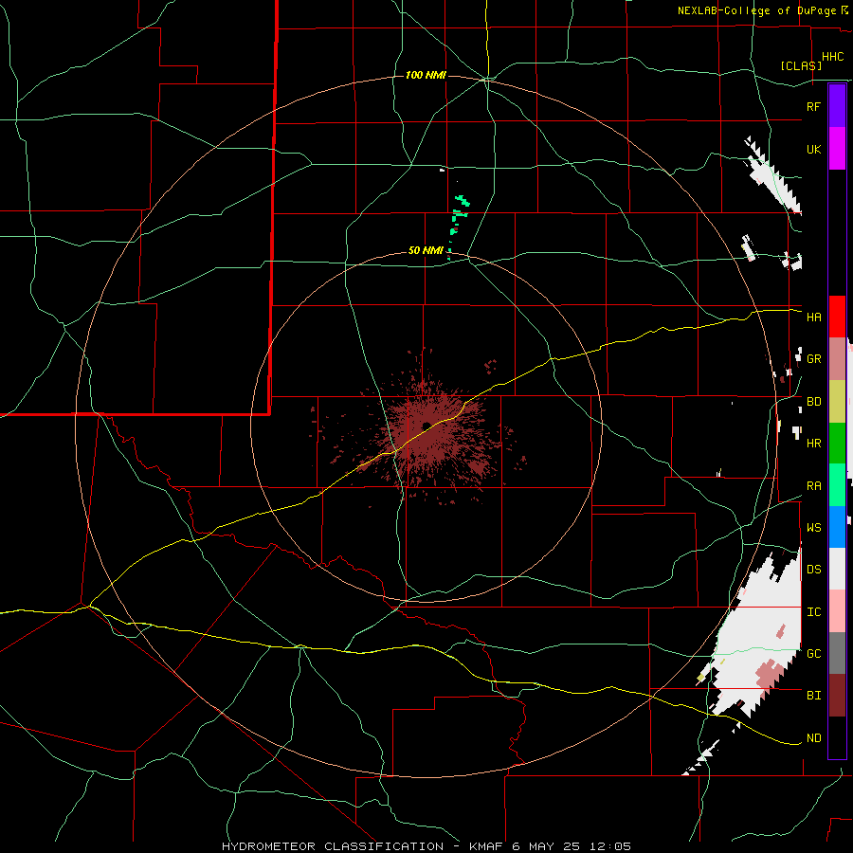This screenshot has width=853, height=853.
Task: Click the ND legend label
Action: (813, 738)
